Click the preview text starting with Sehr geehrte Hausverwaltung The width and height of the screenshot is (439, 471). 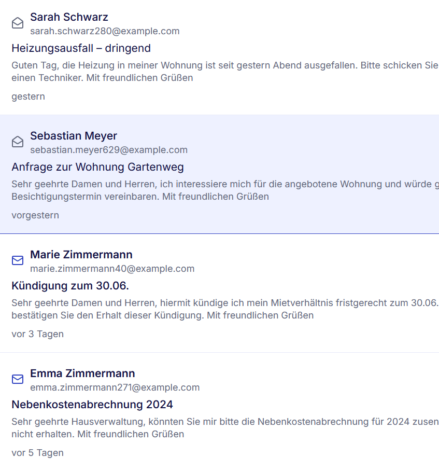(225, 428)
